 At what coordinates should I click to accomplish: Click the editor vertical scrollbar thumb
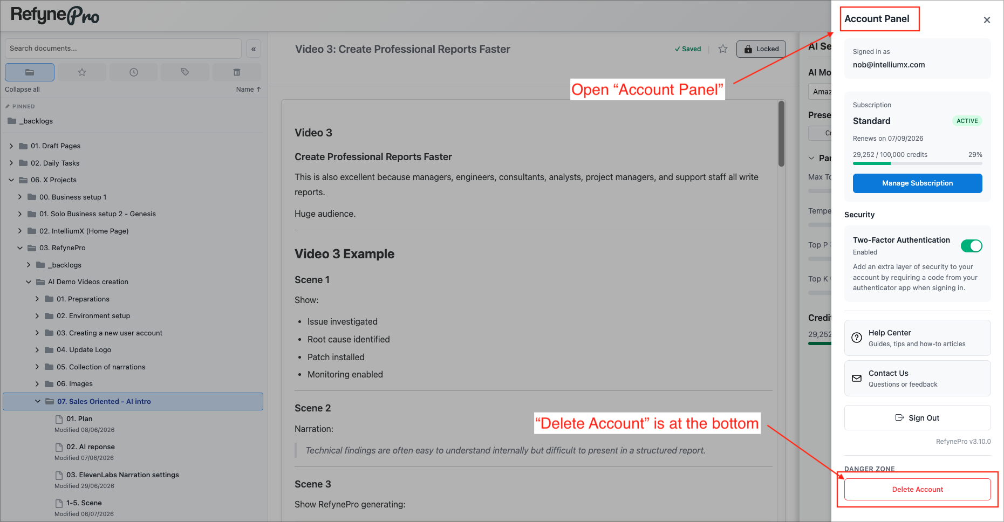pyautogui.click(x=781, y=134)
